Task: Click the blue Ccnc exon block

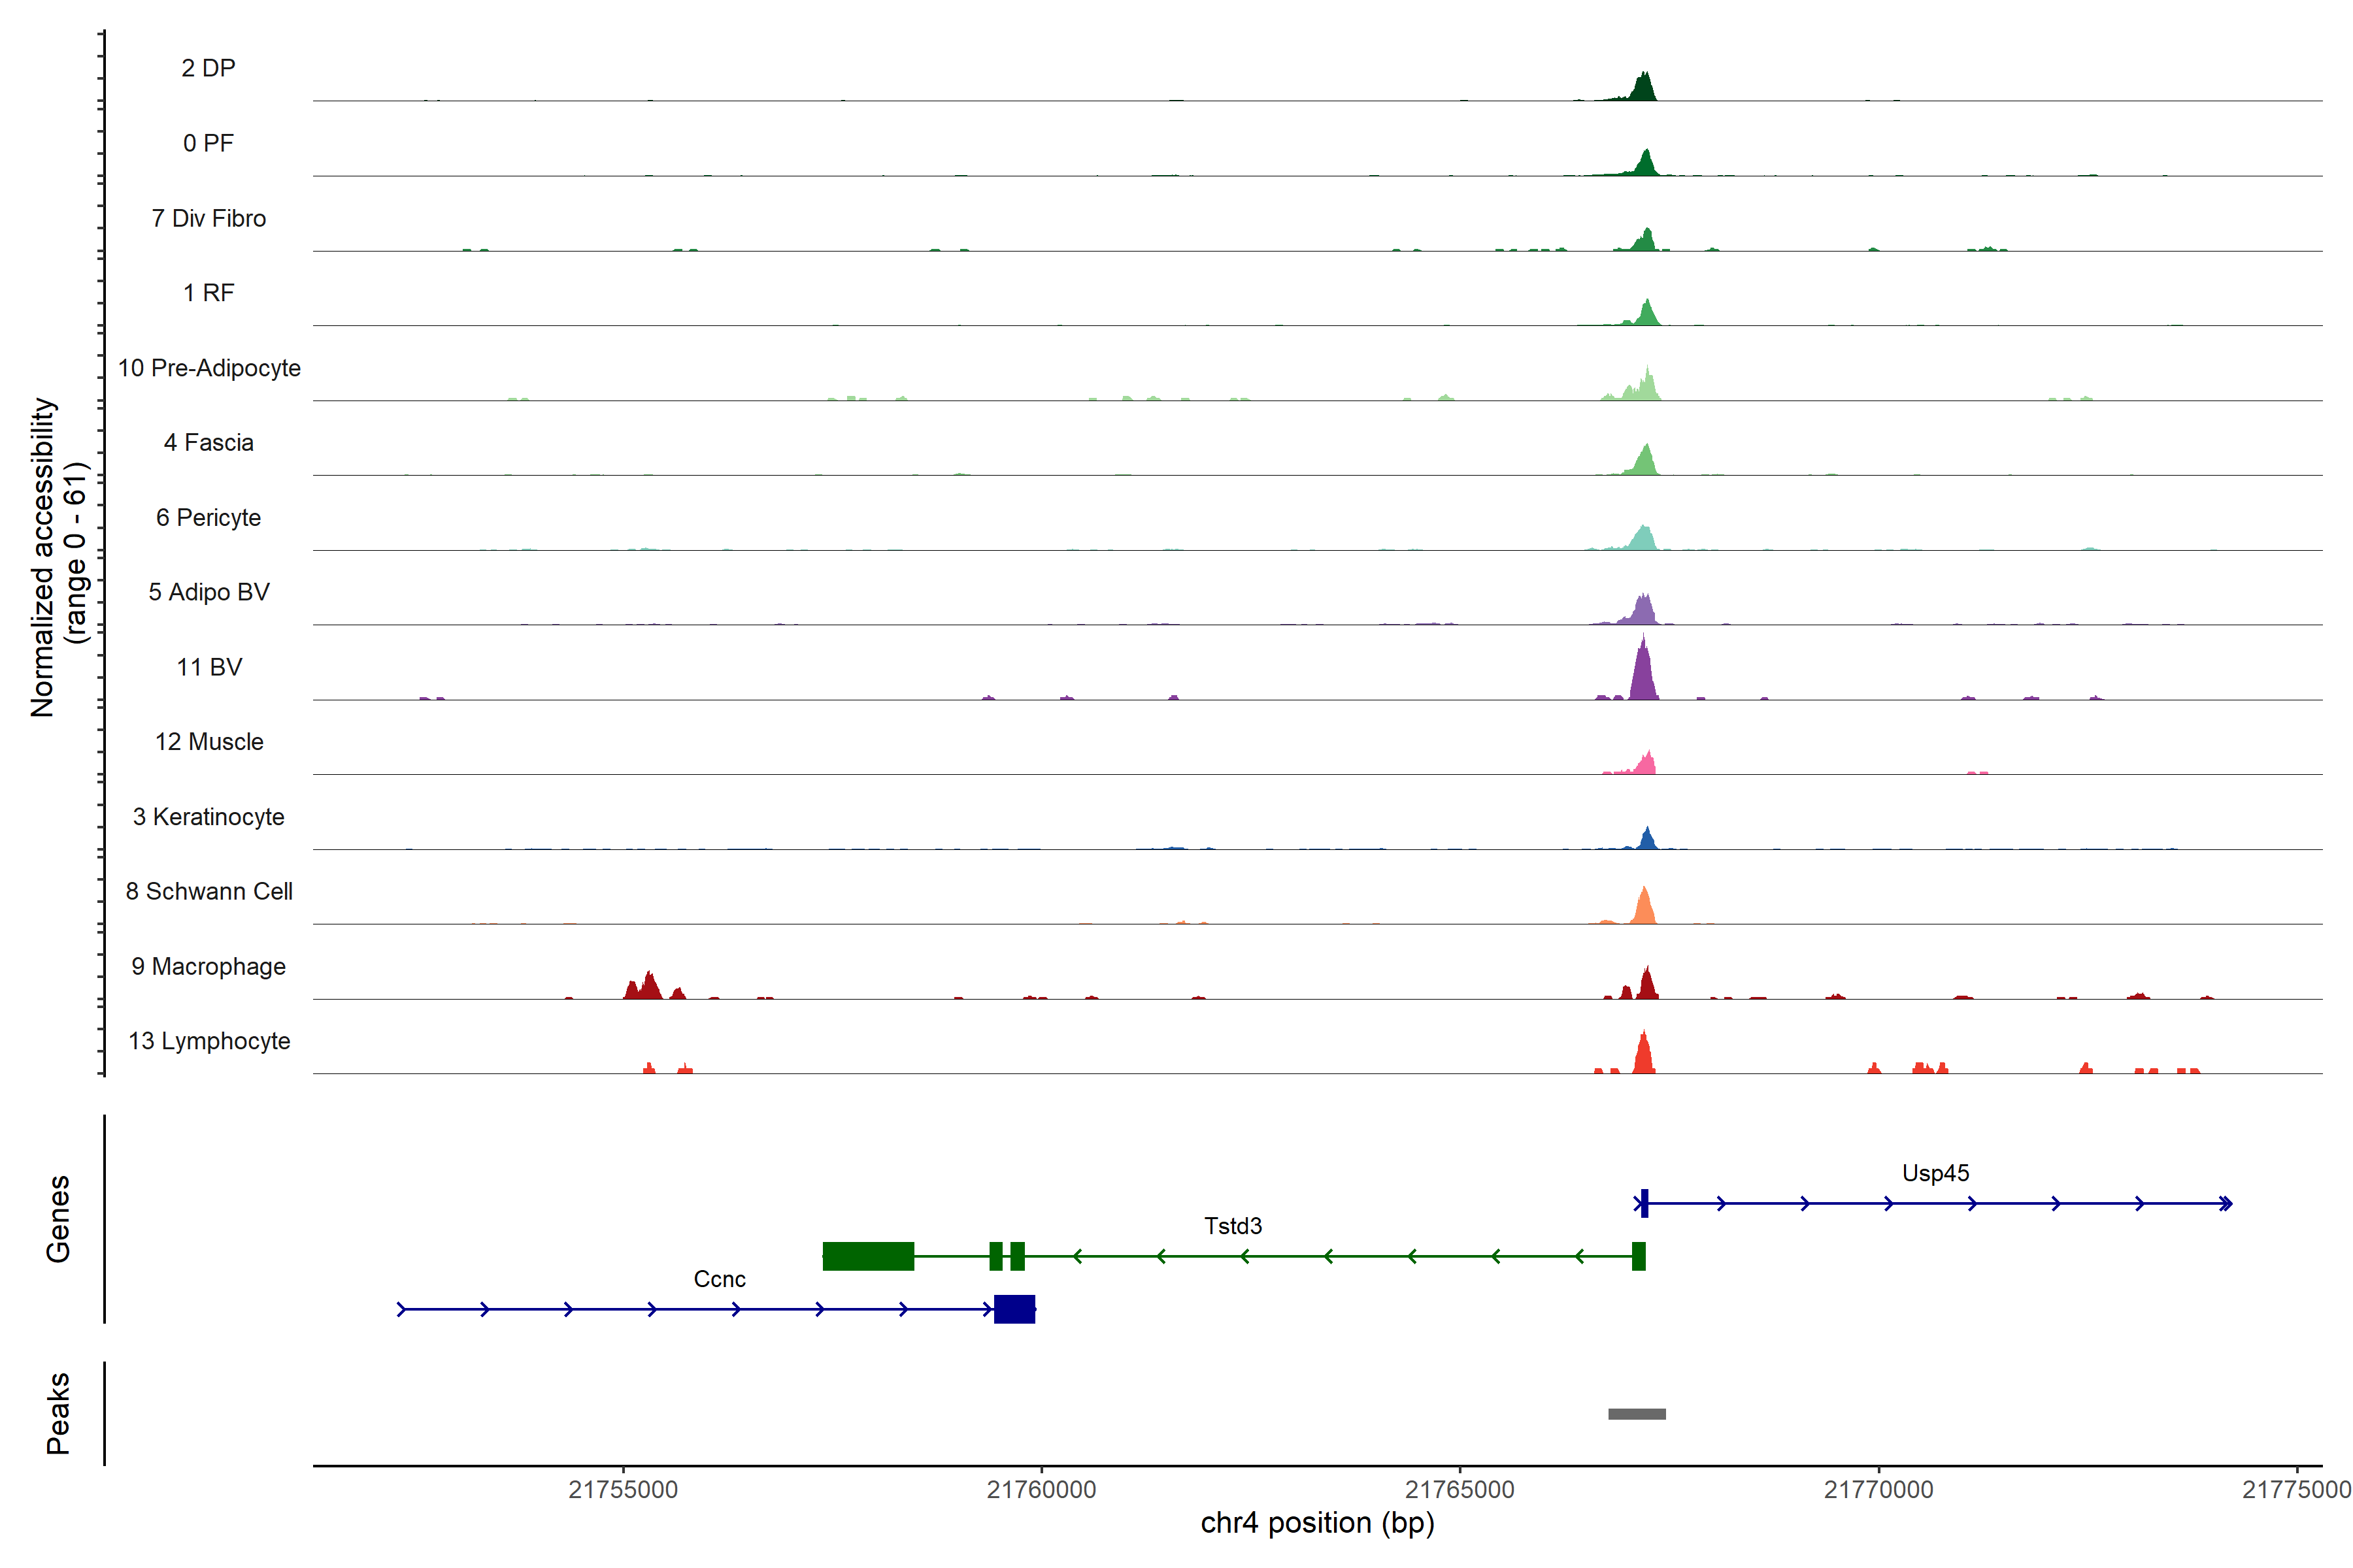Action: (x=1014, y=1309)
